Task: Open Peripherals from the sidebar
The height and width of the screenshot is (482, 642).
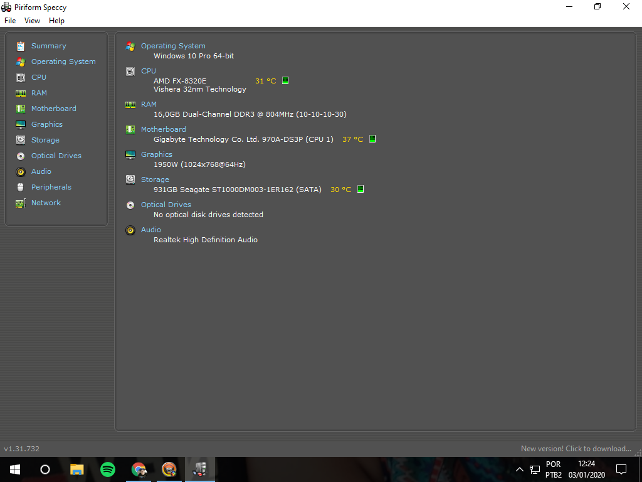Action: 51,187
